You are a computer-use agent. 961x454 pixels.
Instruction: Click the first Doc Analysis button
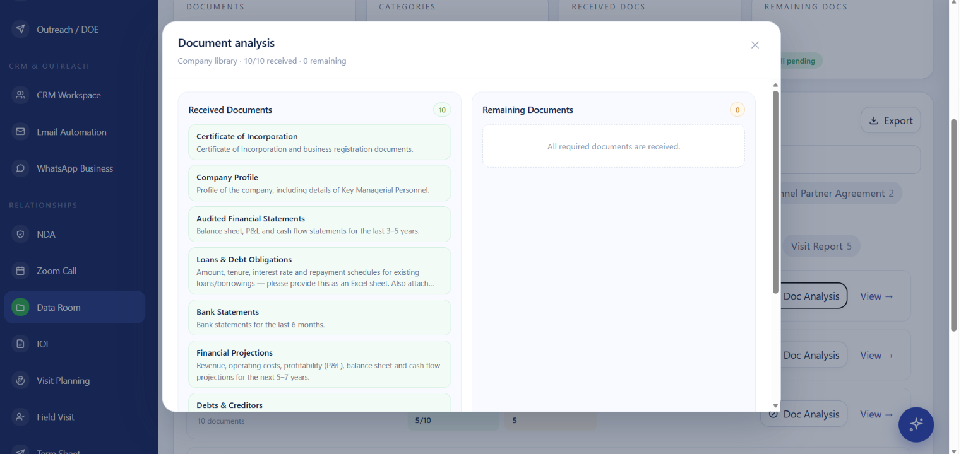pyautogui.click(x=813, y=296)
